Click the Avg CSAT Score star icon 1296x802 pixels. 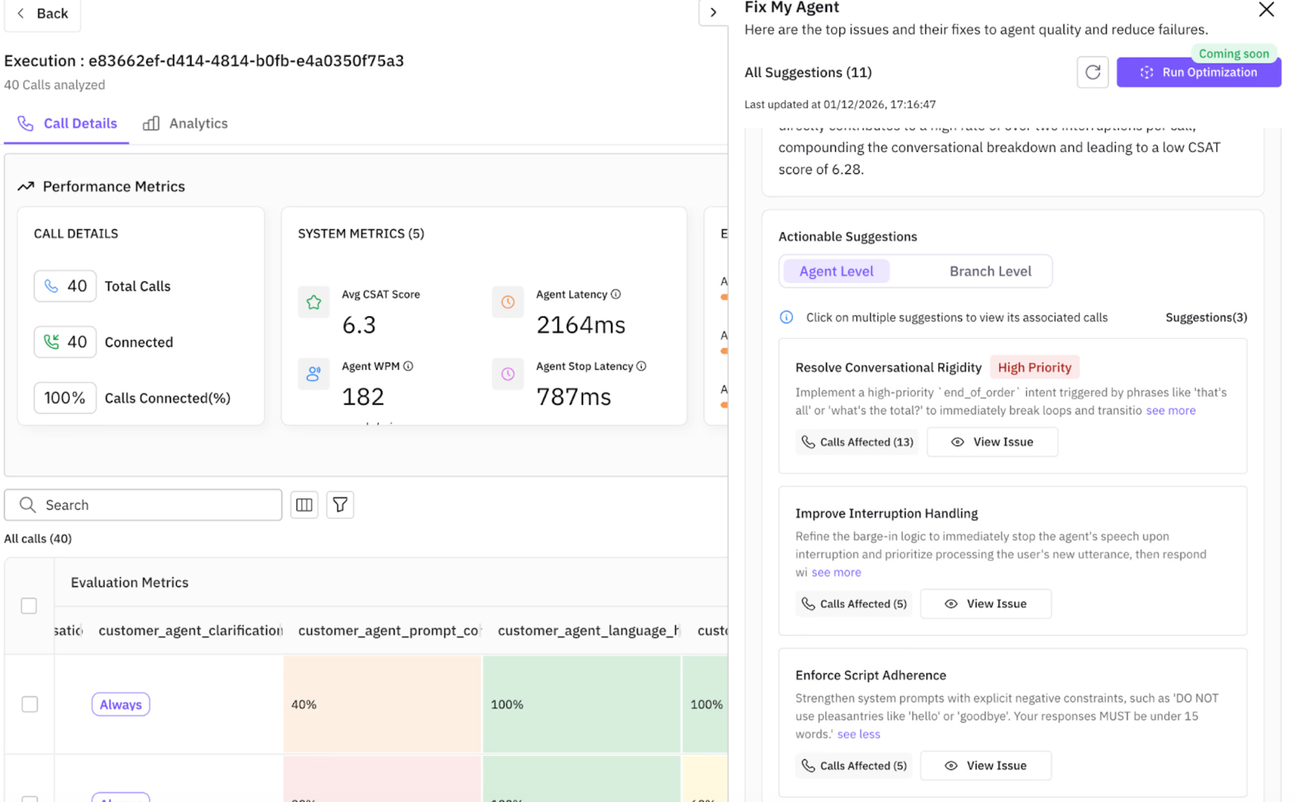tap(313, 302)
